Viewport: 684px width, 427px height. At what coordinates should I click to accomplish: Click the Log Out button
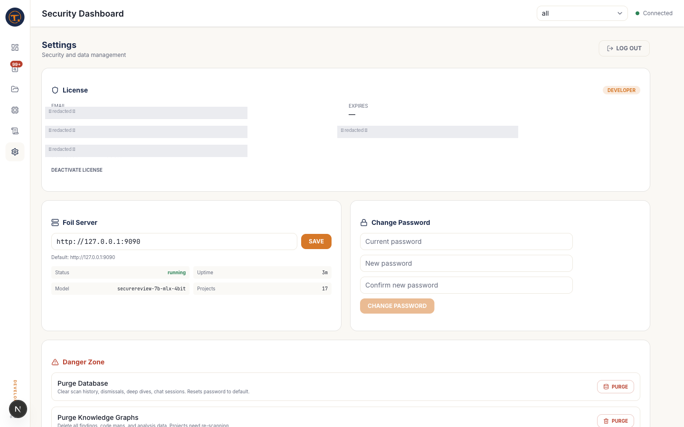624,48
